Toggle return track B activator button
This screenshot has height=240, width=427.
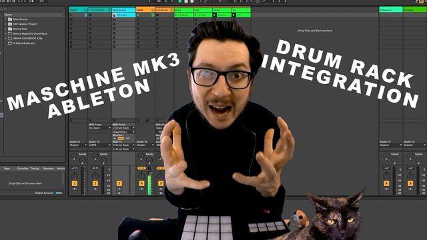click(x=410, y=183)
